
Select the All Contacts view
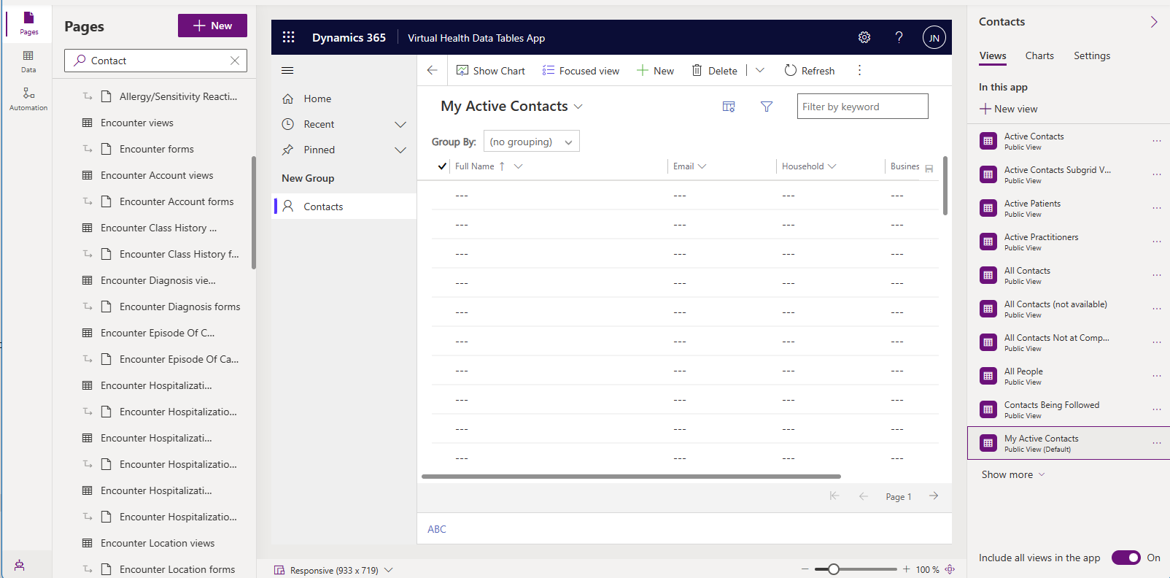[1069, 275]
